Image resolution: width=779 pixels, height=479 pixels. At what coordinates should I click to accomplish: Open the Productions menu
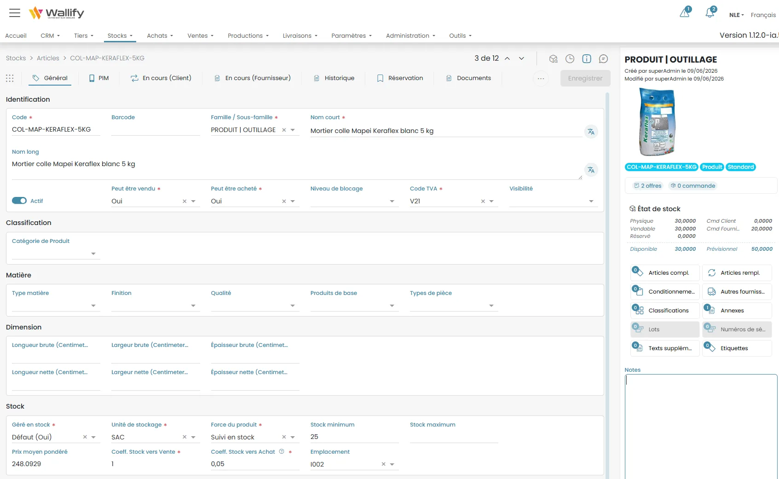[248, 35]
